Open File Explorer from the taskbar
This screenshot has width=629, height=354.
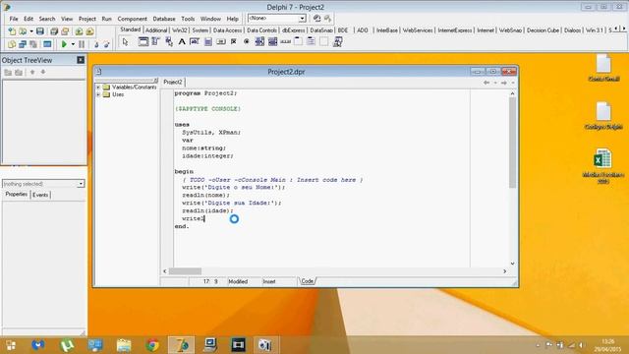(x=124, y=345)
